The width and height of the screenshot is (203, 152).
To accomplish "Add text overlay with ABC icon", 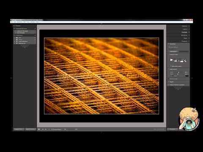I will 76,129.
